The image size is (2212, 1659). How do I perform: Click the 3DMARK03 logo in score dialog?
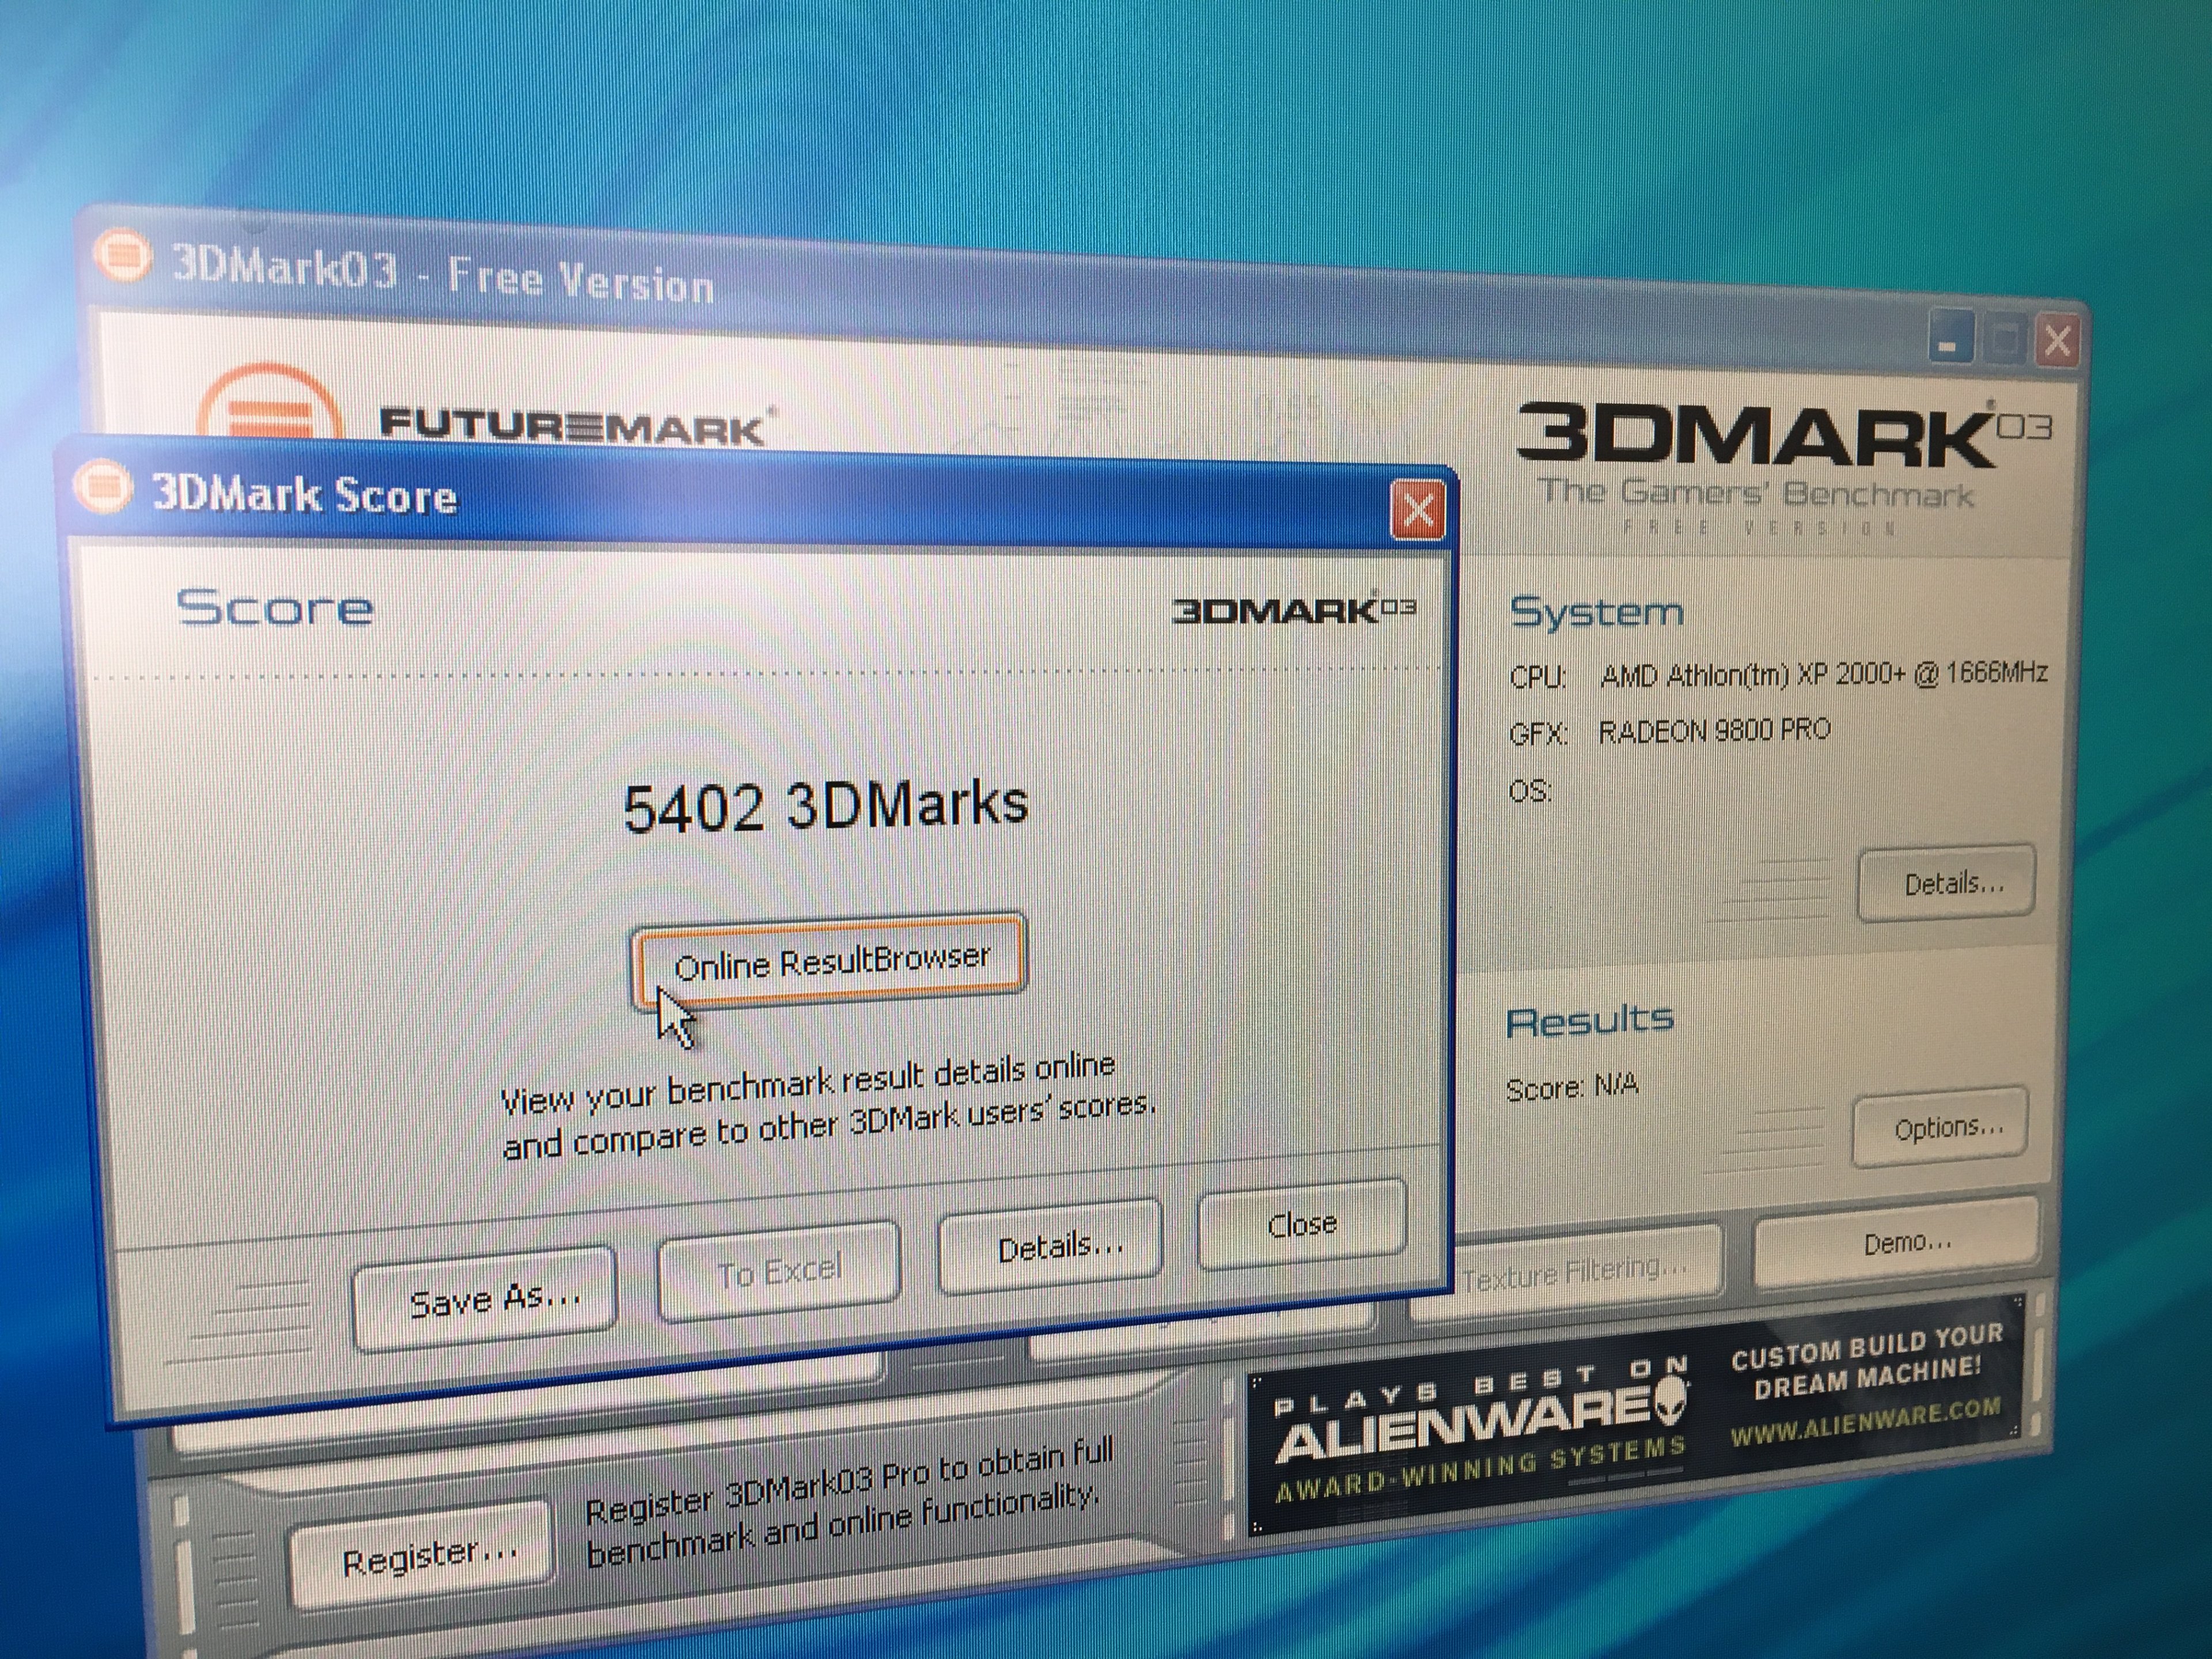tap(1293, 610)
